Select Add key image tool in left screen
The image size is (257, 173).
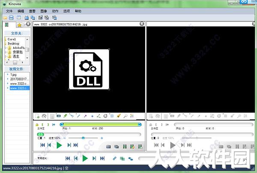pyautogui.click(x=37, y=116)
